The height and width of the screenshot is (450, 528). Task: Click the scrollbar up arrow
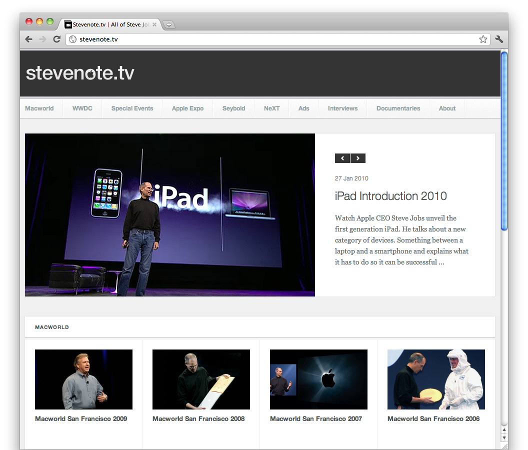coord(504,430)
